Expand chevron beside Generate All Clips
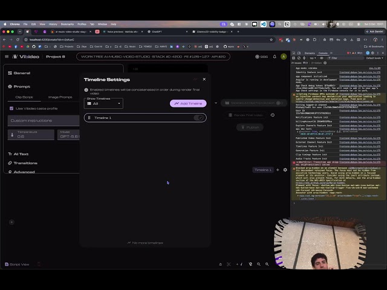Viewport: 387px width, 290px height. coord(216,103)
